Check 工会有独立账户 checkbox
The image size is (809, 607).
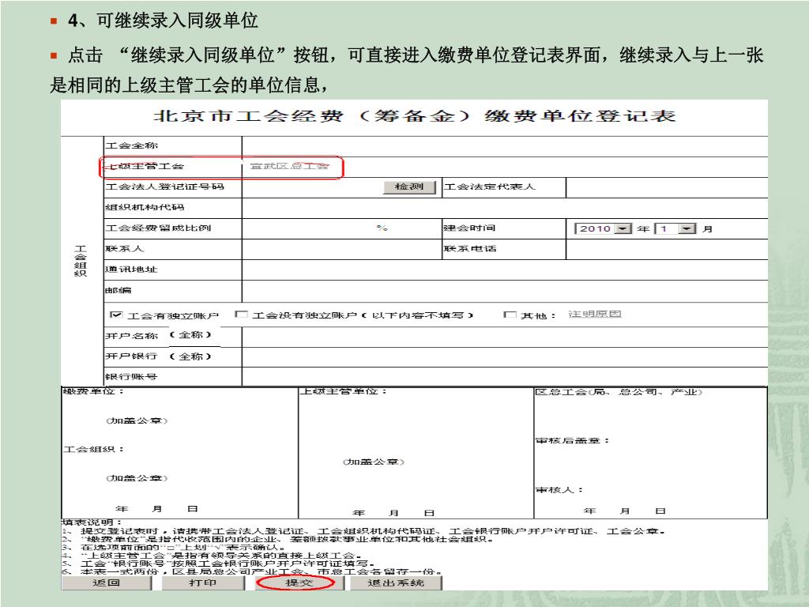116,315
